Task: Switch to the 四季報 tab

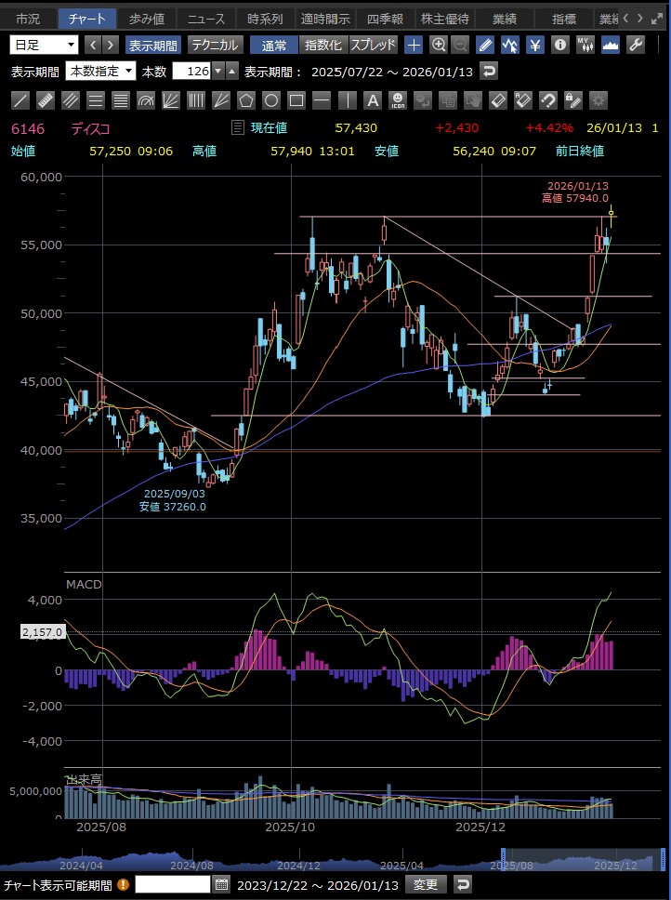Action: 385,19
